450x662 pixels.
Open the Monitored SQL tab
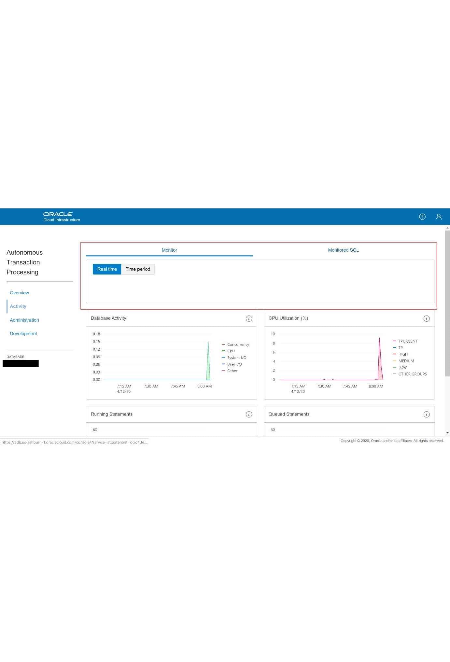click(x=343, y=250)
